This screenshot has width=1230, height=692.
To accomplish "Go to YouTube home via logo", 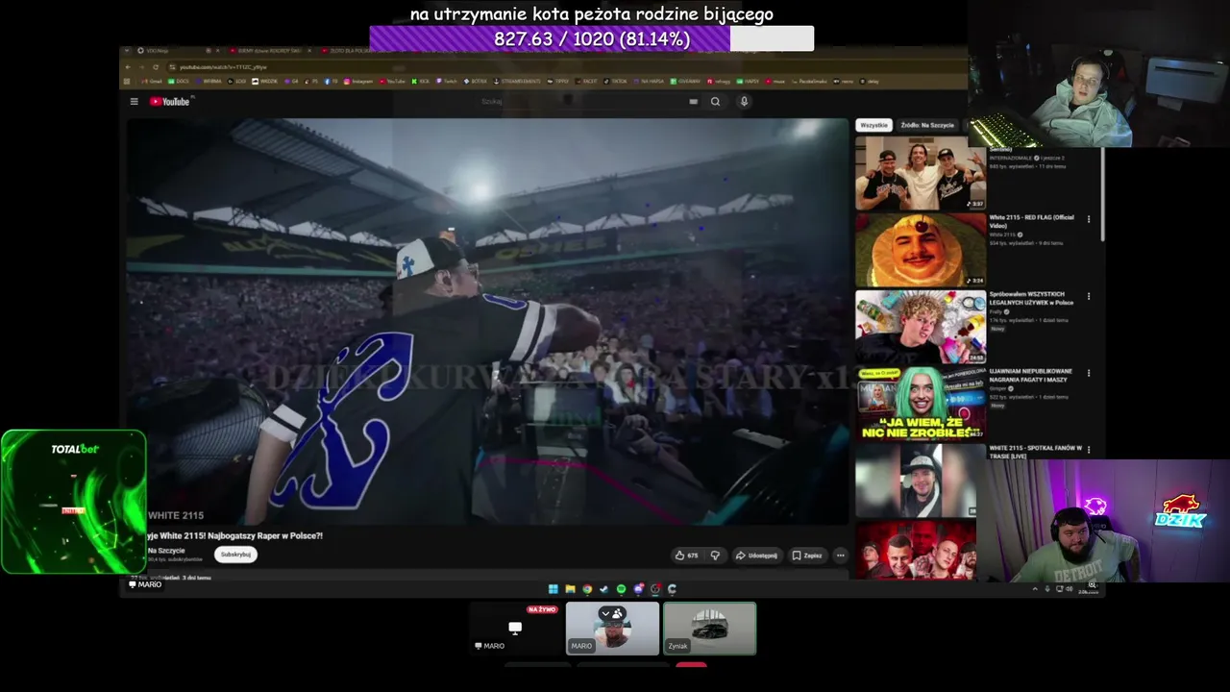I will 170,101.
